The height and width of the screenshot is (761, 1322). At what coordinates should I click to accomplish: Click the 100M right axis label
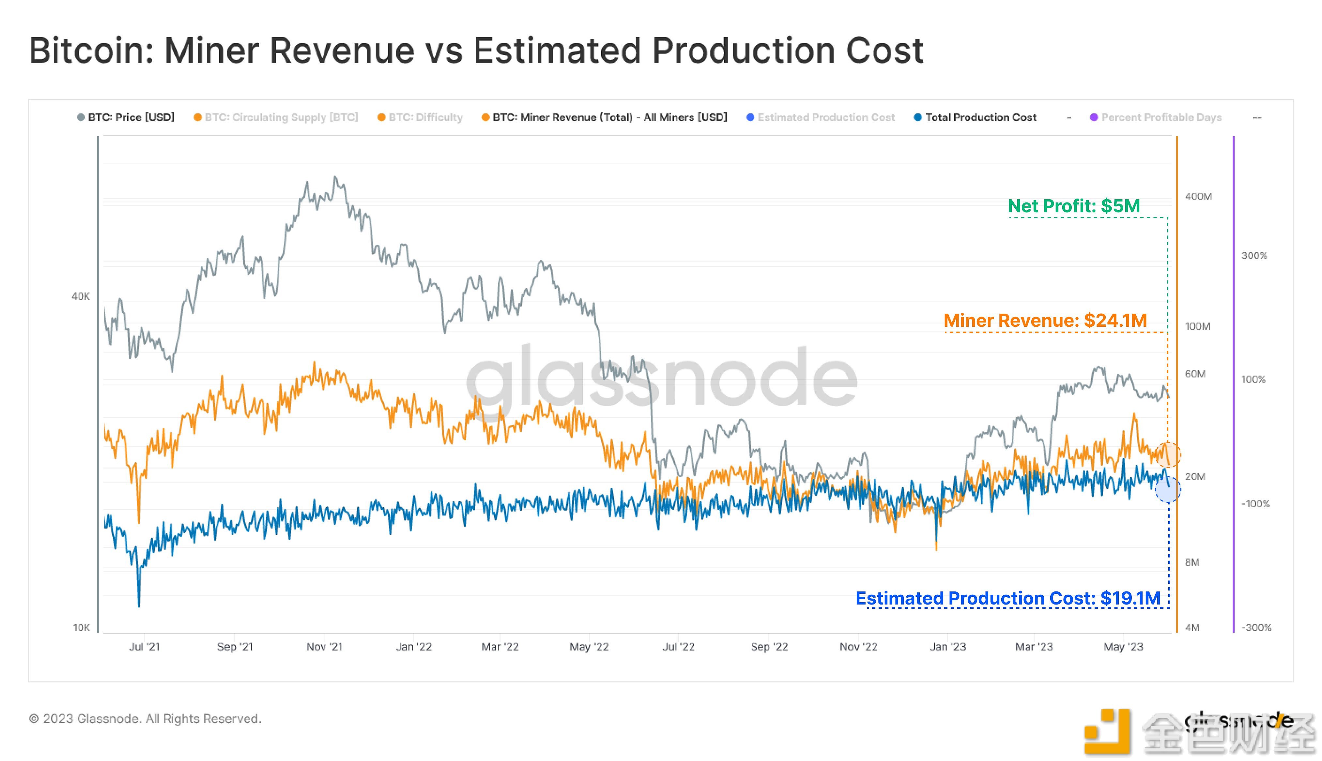(1198, 326)
